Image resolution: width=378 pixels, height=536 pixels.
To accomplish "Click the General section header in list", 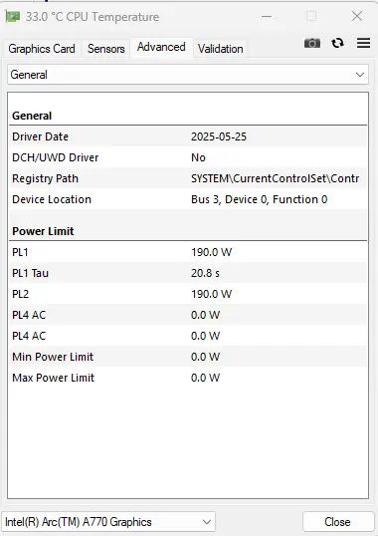I will point(32,116).
